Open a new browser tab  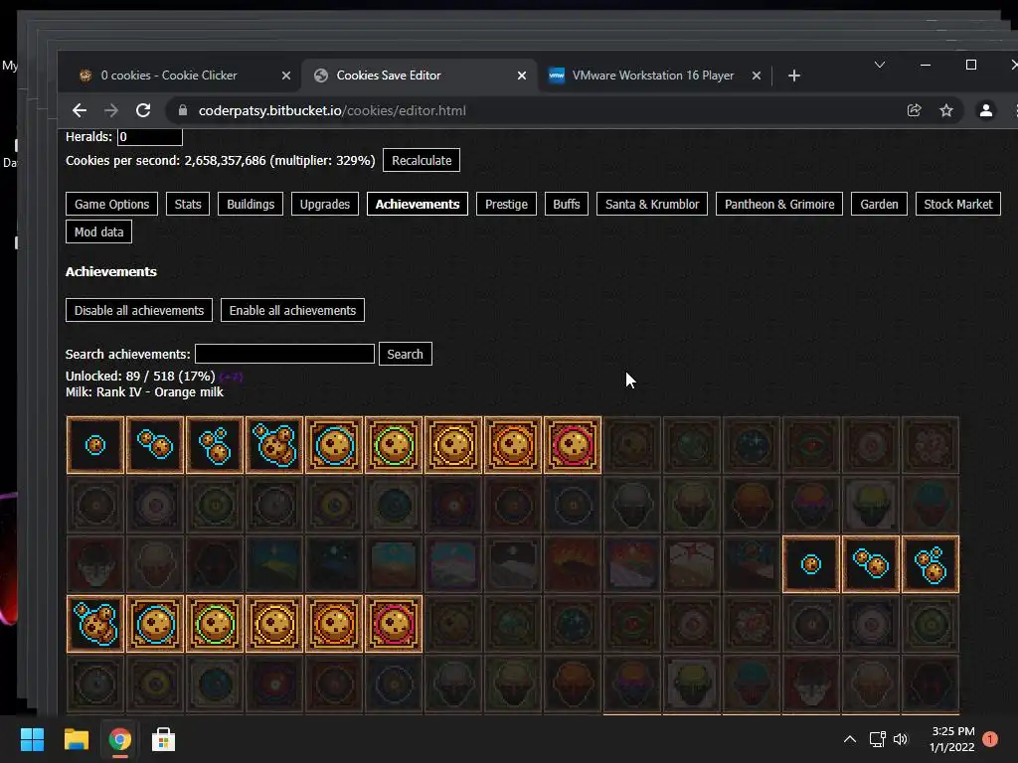(x=793, y=76)
